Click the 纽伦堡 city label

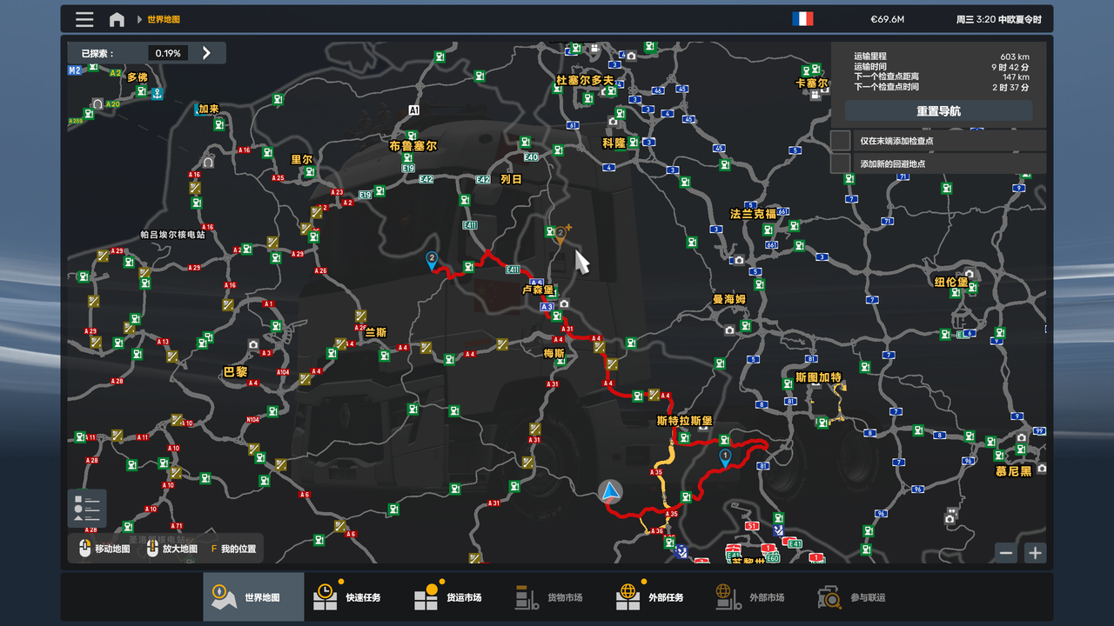pyautogui.click(x=951, y=282)
